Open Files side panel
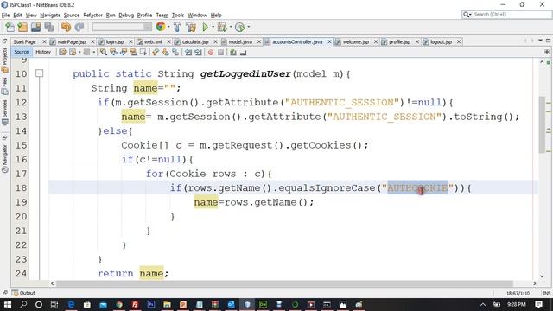The height and width of the screenshot is (311, 553). tap(5, 86)
